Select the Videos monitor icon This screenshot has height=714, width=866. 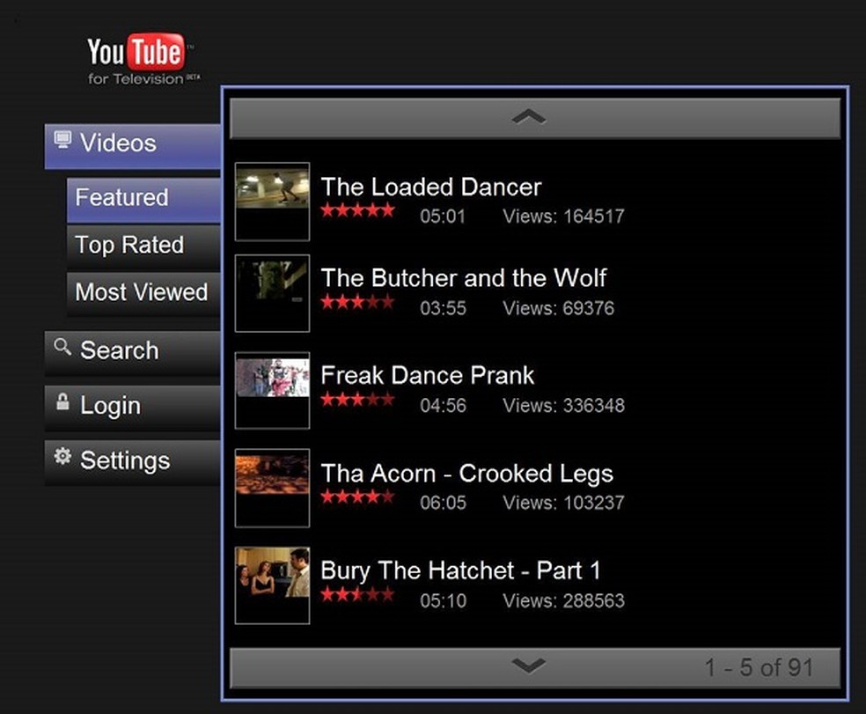(x=62, y=140)
